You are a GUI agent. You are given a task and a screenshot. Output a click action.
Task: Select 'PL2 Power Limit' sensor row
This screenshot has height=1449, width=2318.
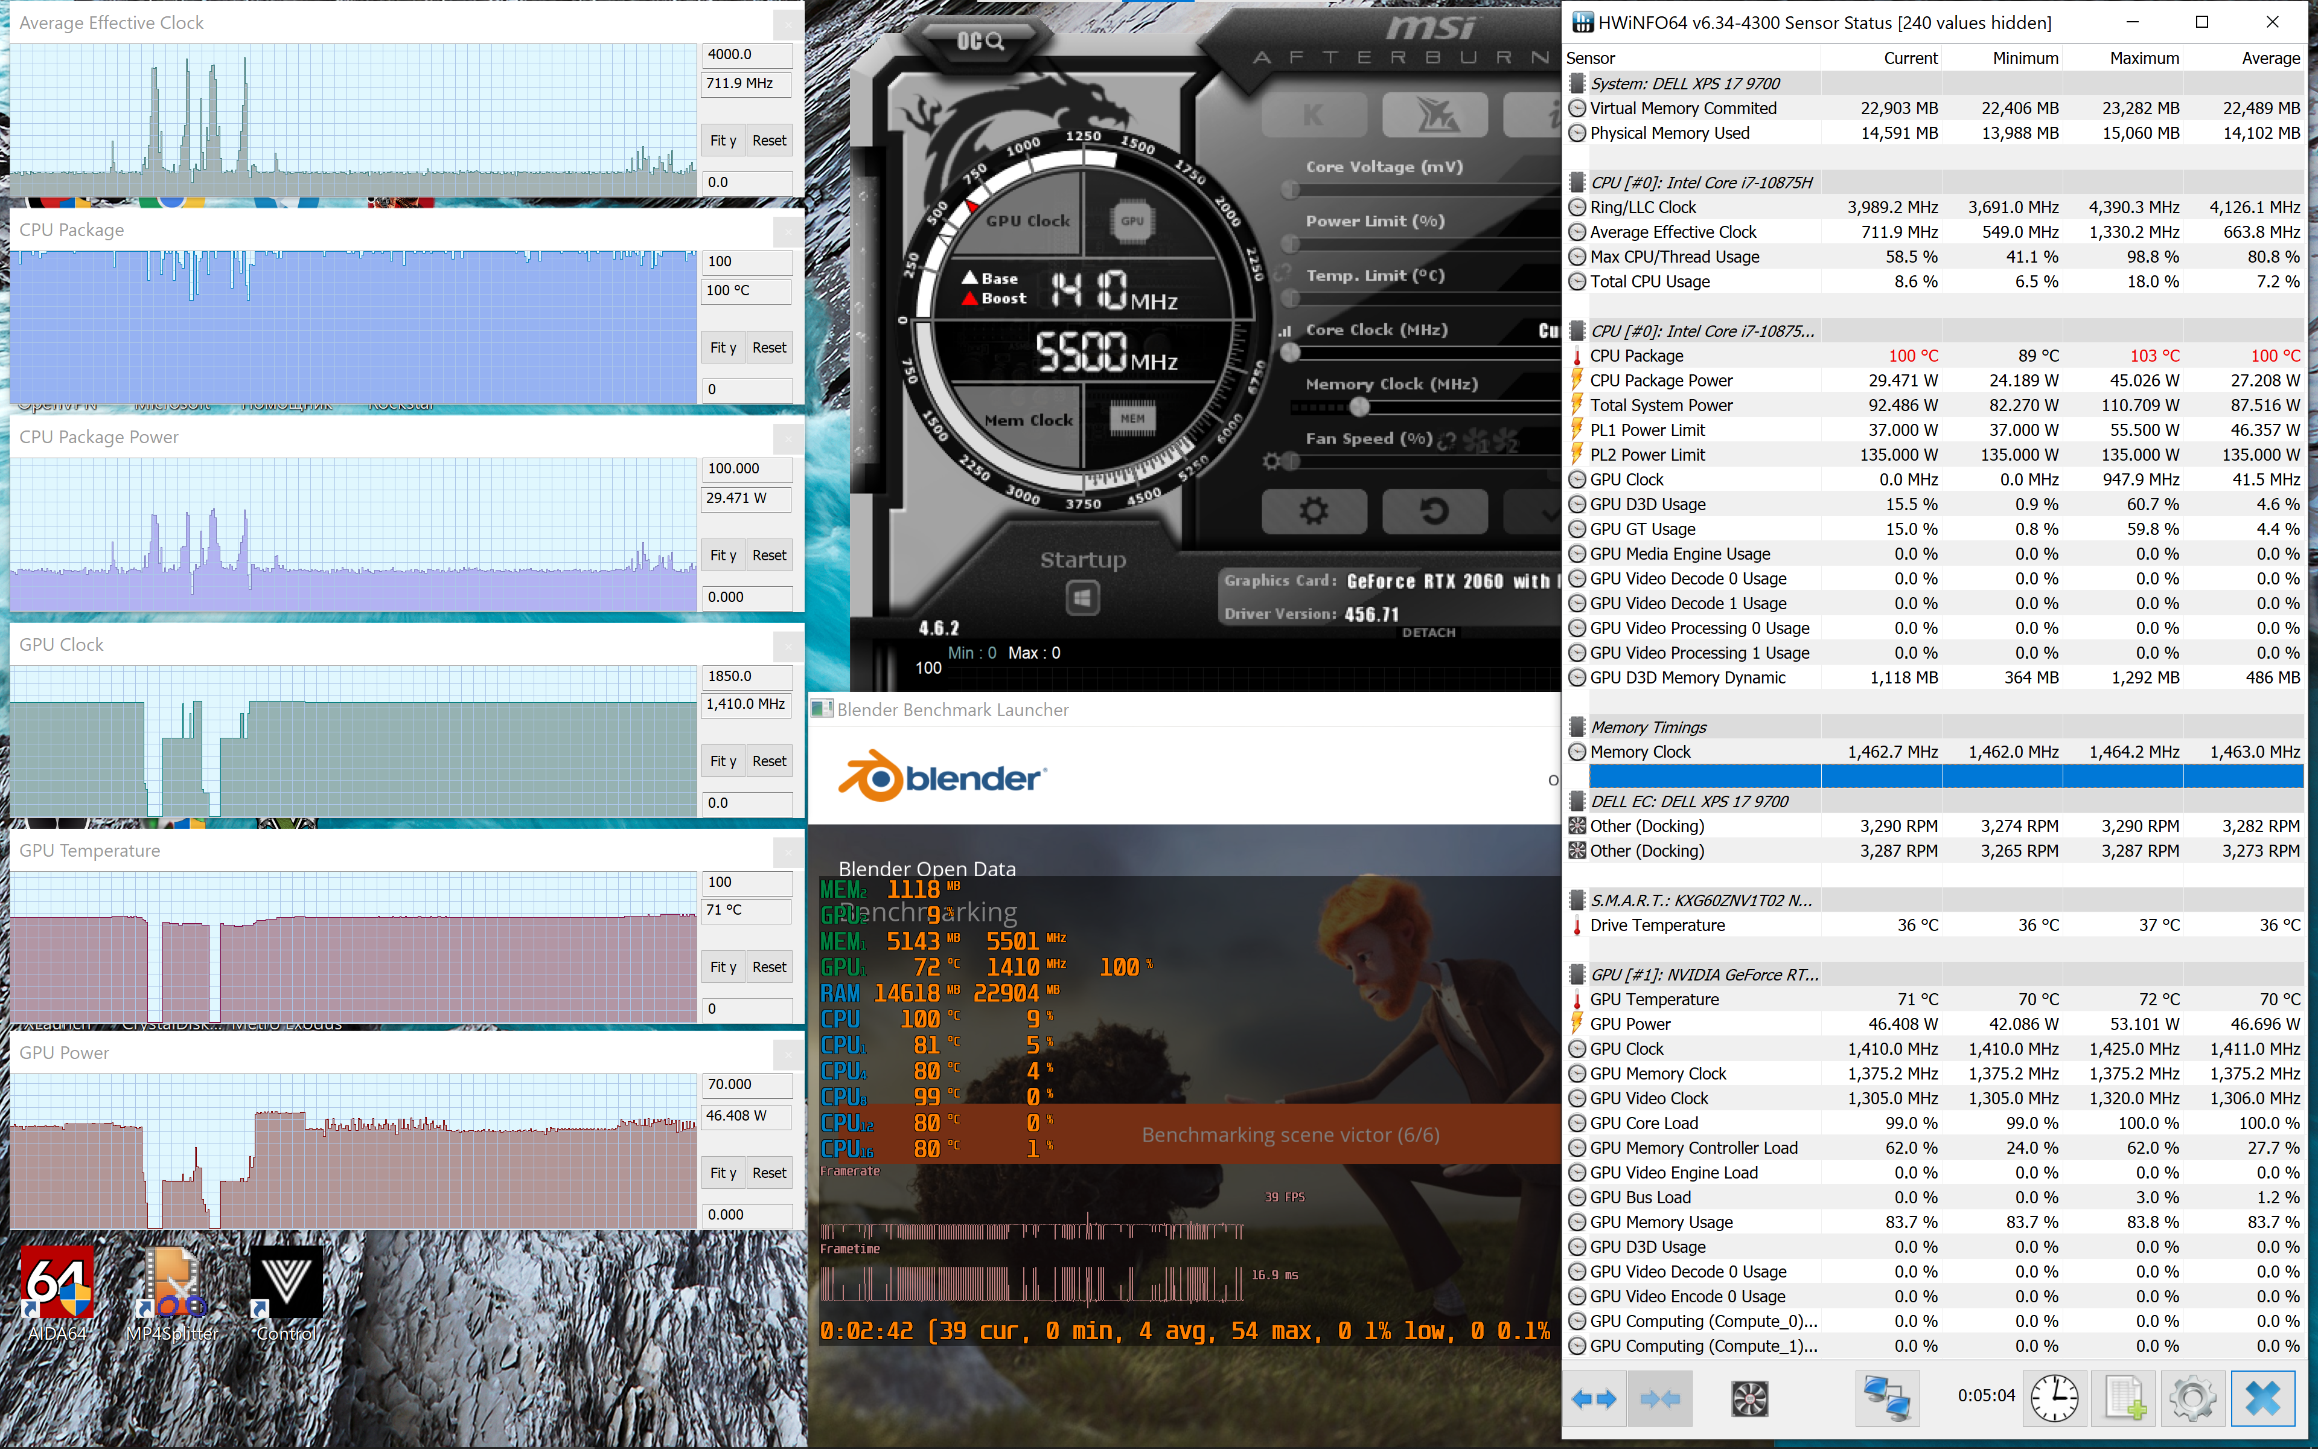[x=1934, y=455]
